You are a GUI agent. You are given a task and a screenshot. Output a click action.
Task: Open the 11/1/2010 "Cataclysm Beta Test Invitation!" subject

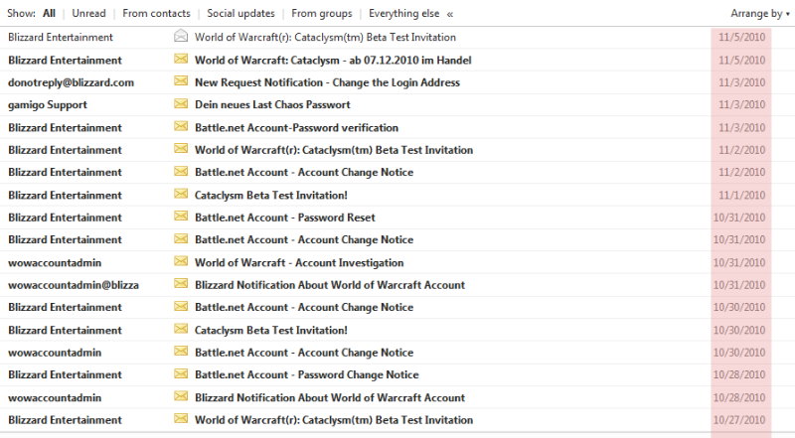(270, 196)
